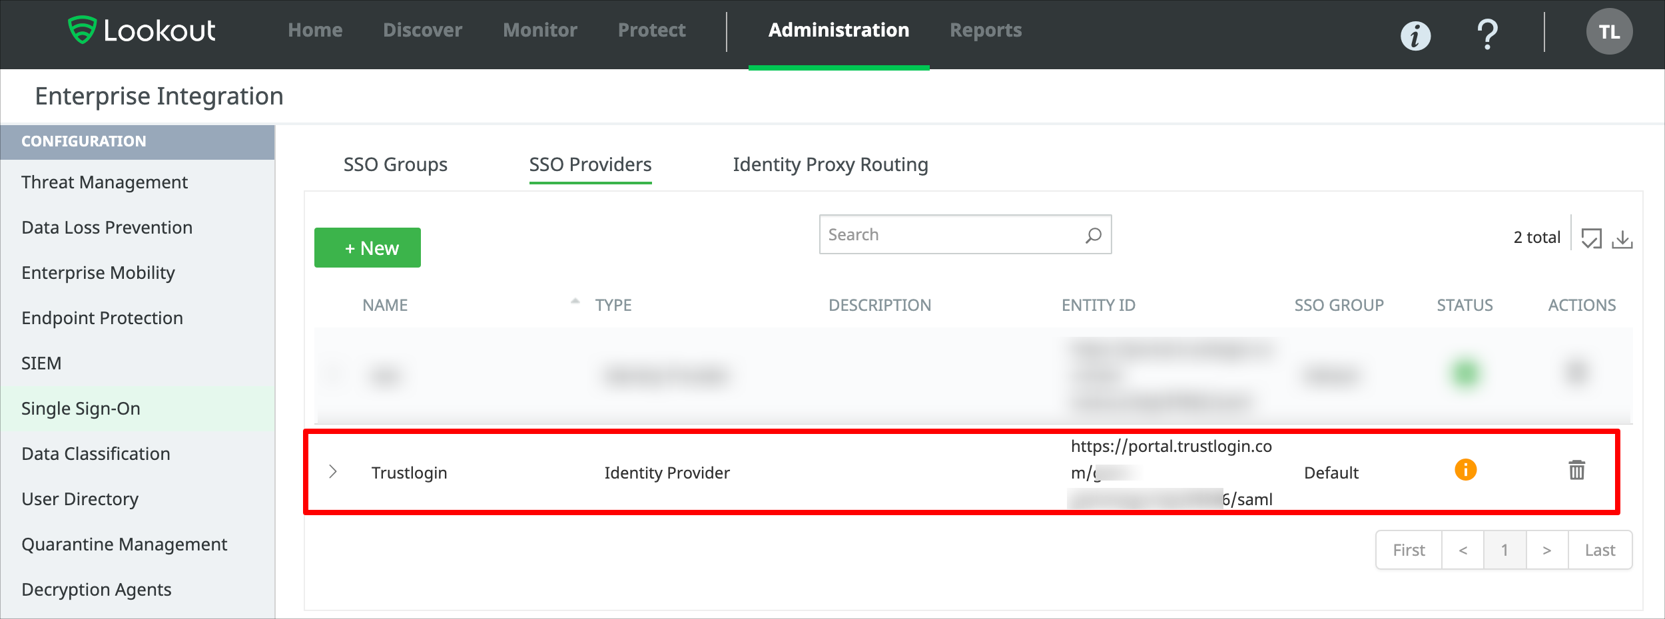Image resolution: width=1665 pixels, height=619 pixels.
Task: Click the DESCRIPTION column header
Action: [880, 306]
